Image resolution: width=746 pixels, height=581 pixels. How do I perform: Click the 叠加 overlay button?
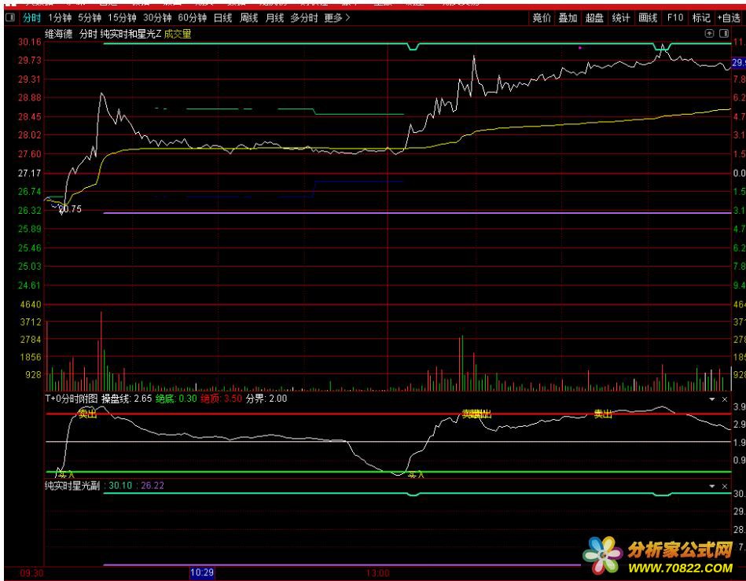click(568, 18)
